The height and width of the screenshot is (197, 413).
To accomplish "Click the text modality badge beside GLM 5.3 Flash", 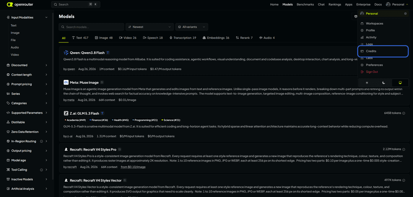I will (102, 113).
